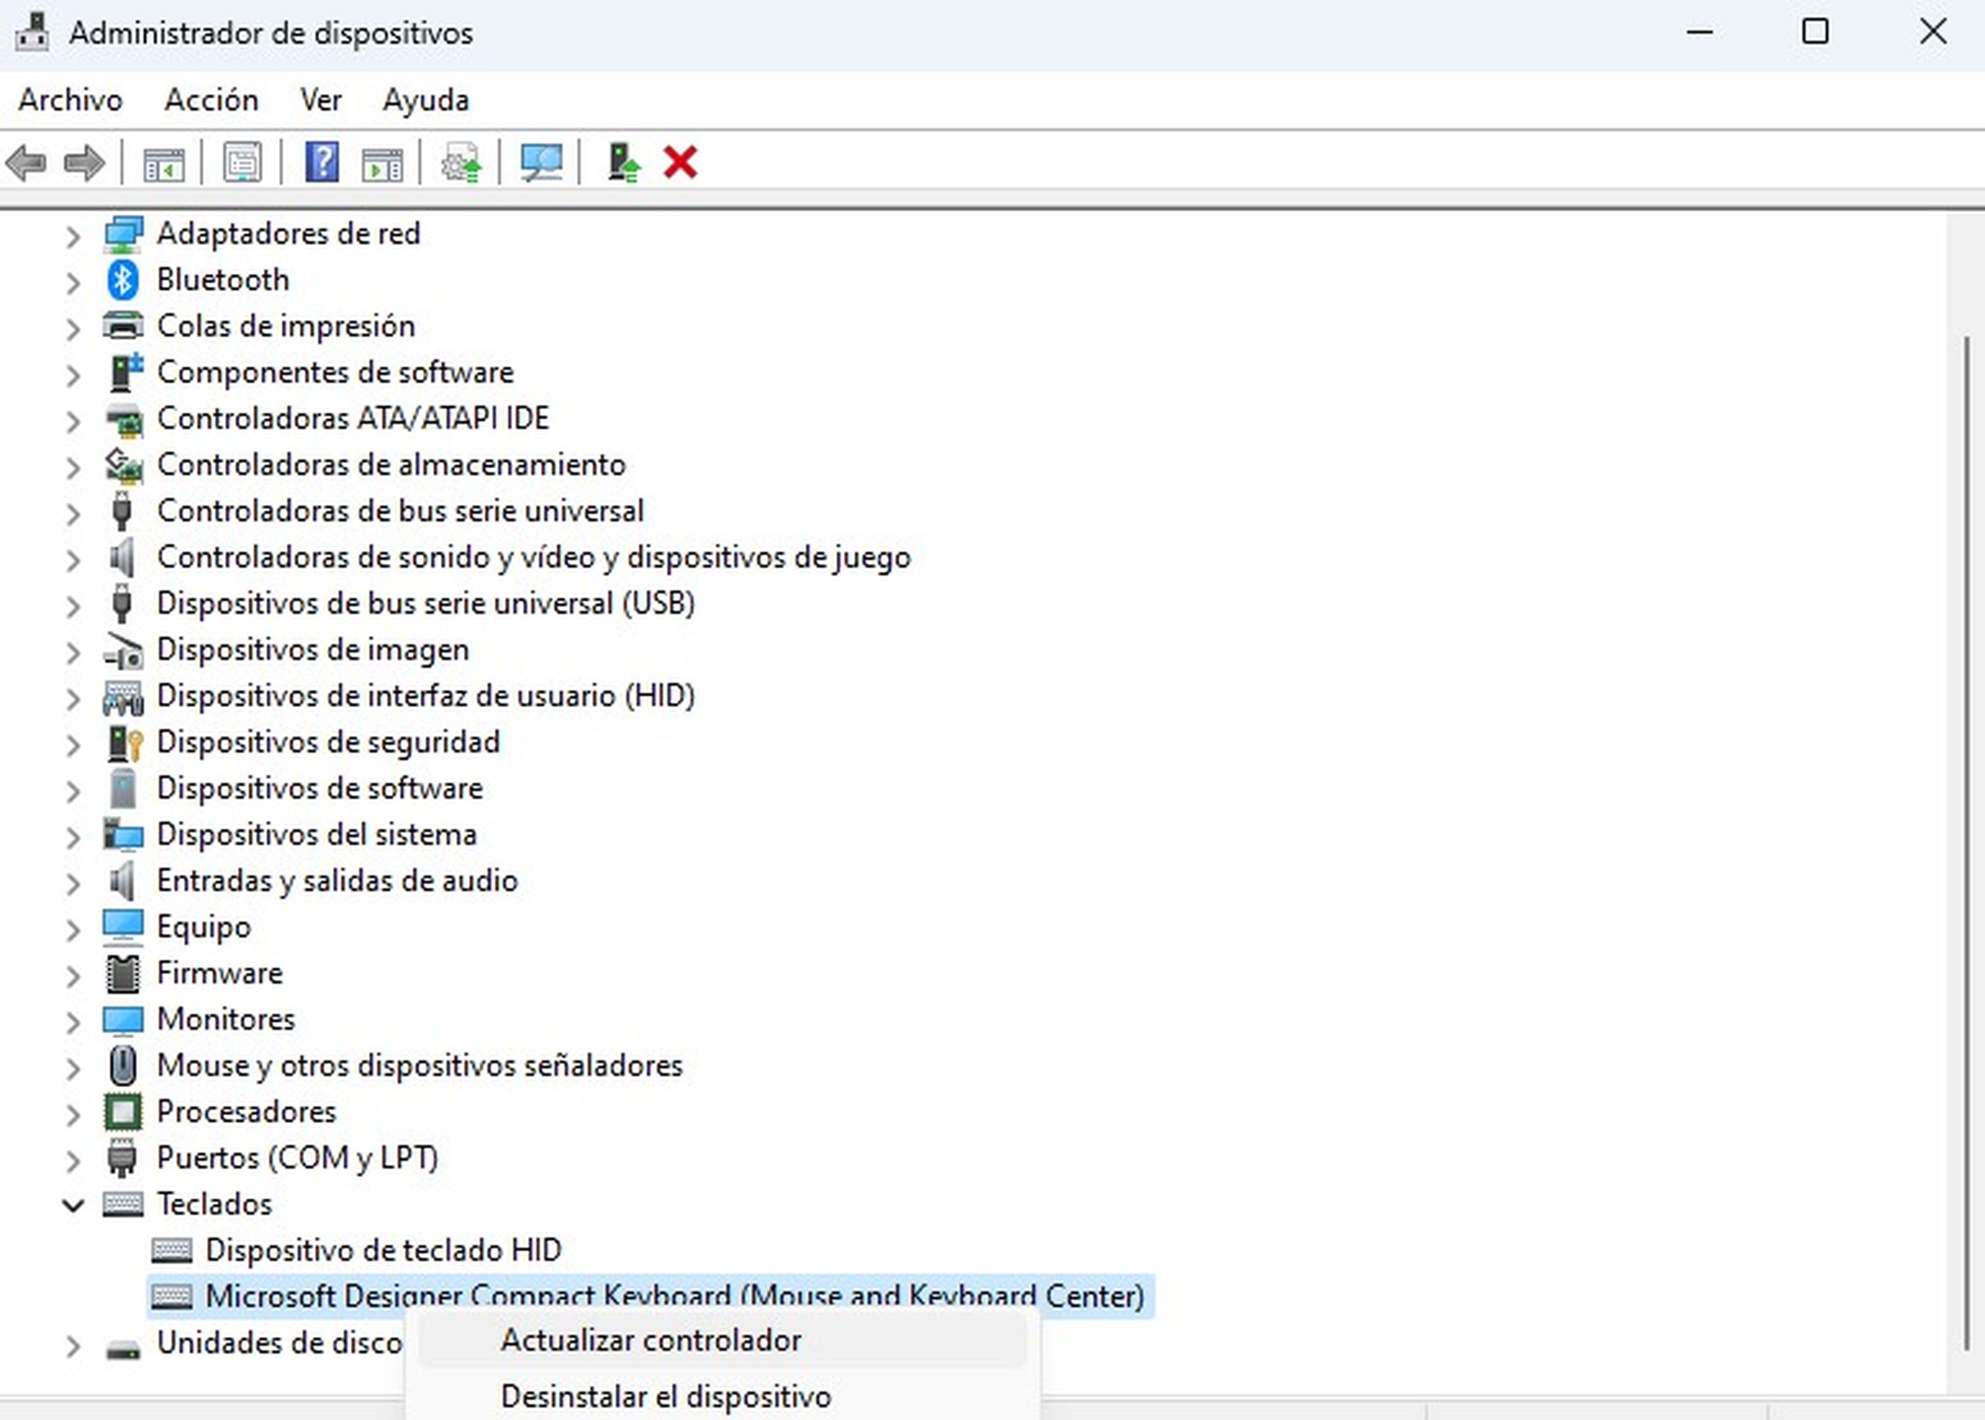The image size is (1985, 1420).
Task: Expand the Procesadores node
Action: [73, 1113]
